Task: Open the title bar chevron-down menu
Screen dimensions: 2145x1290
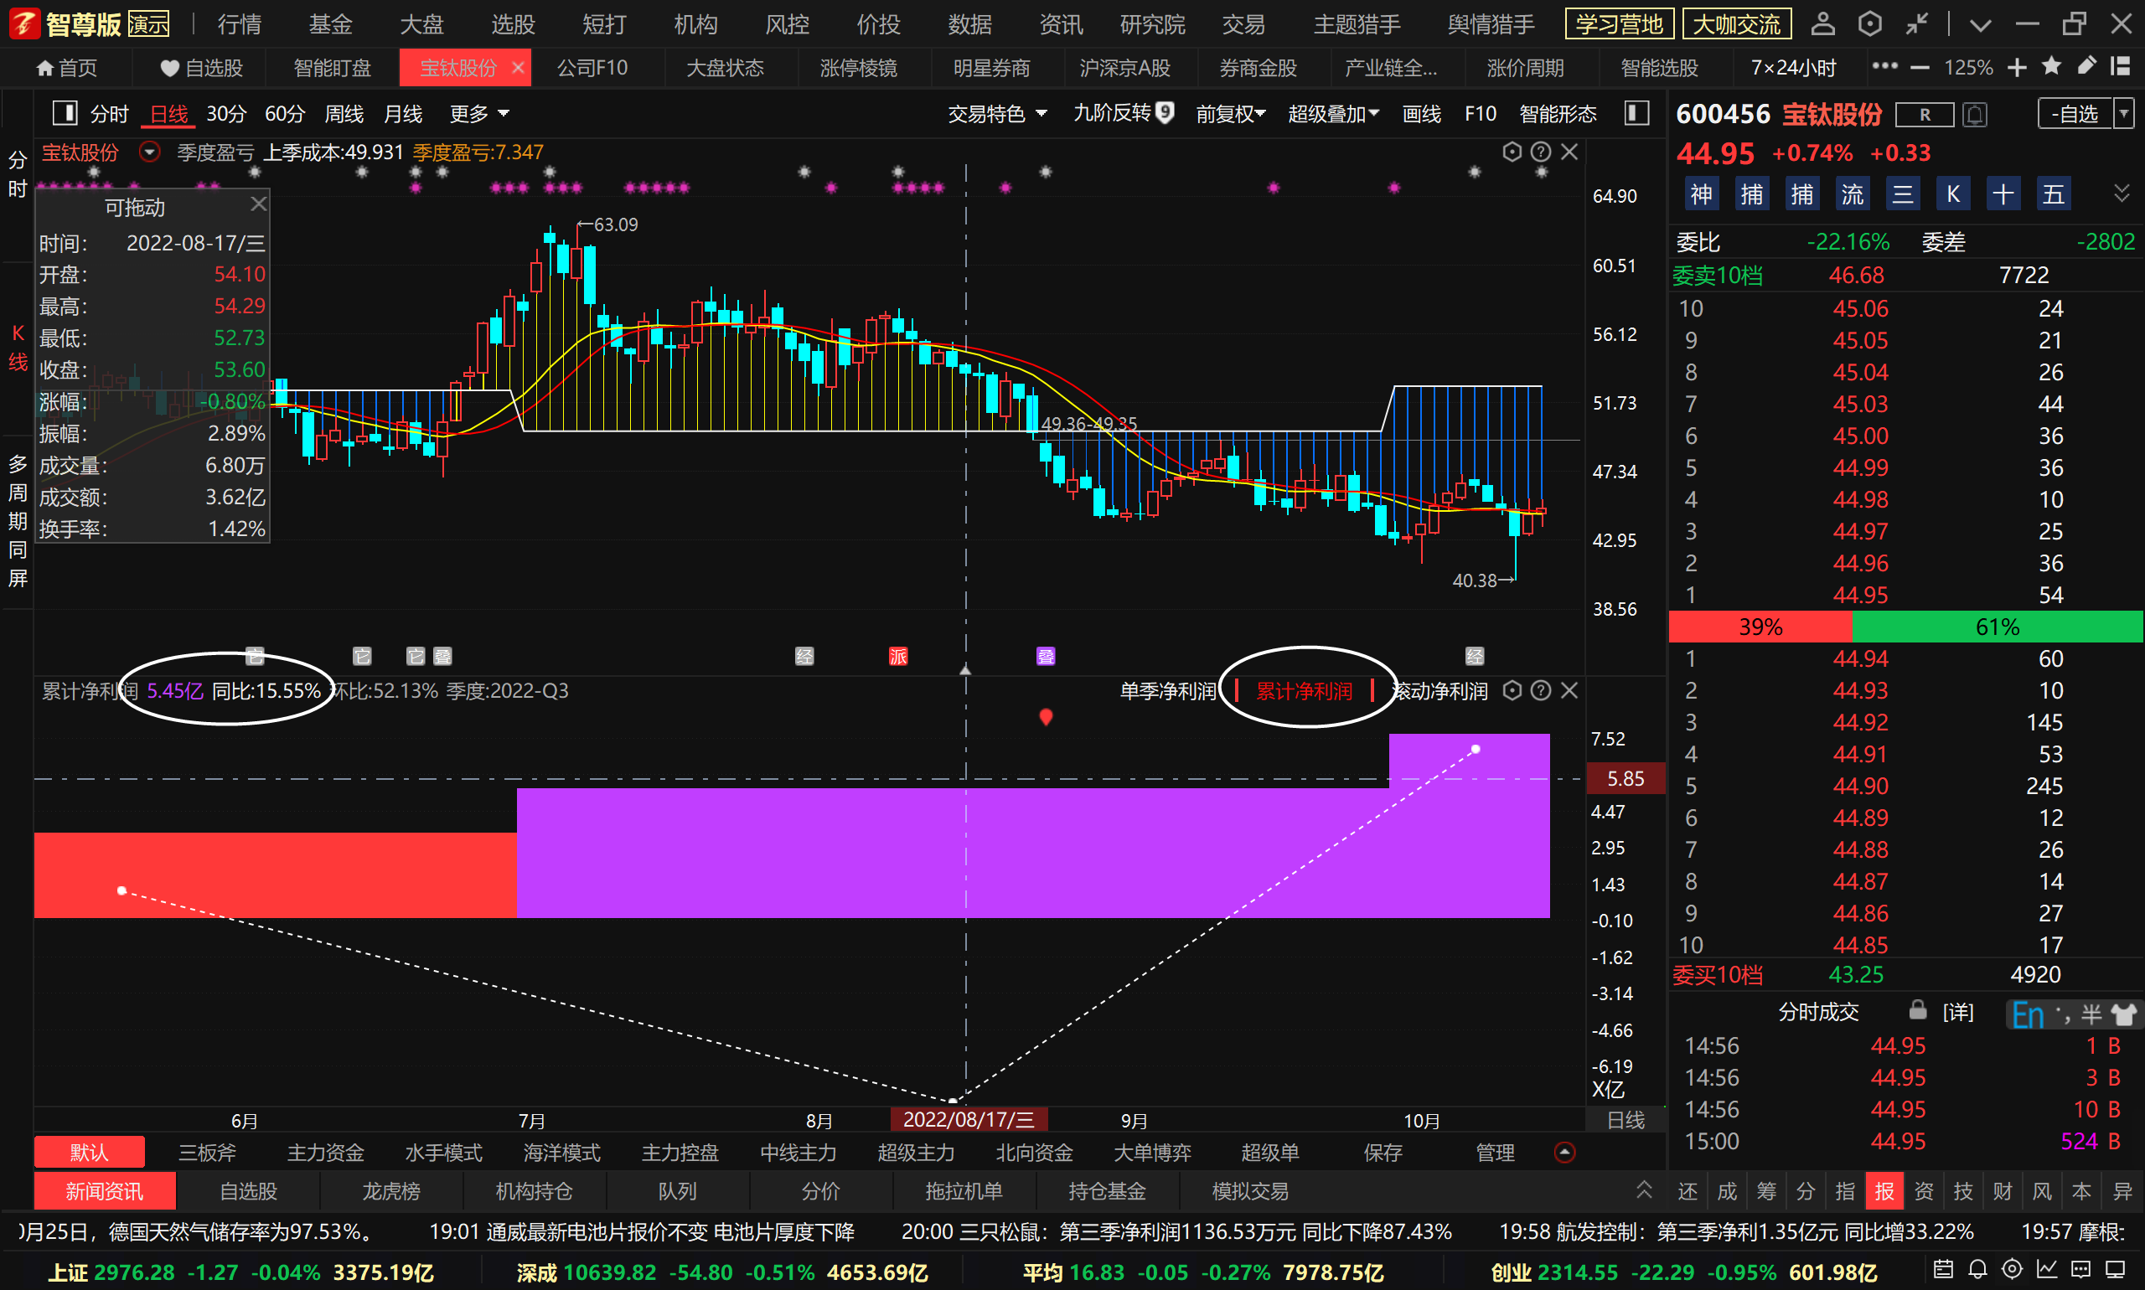Action: click(x=1980, y=24)
